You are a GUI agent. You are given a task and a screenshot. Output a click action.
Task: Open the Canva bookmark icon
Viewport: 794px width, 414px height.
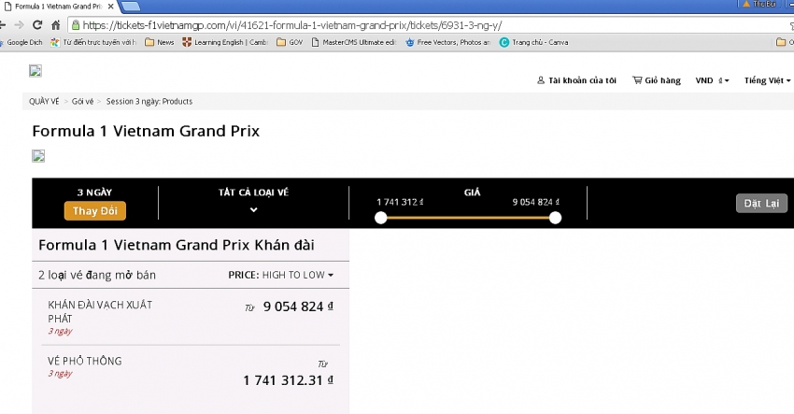coord(504,42)
